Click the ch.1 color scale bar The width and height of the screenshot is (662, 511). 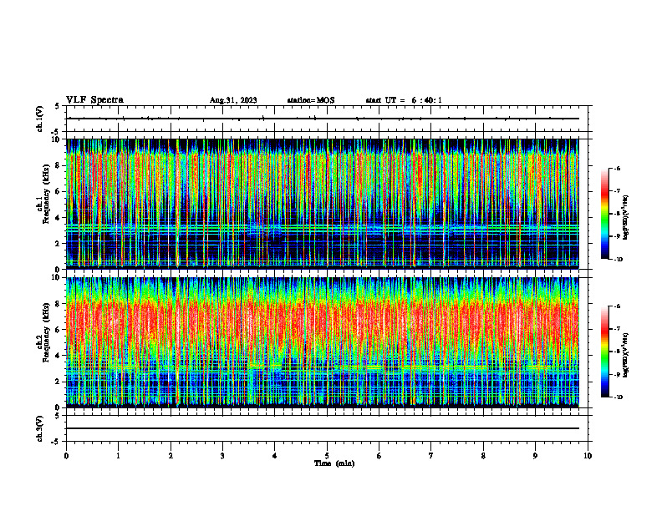click(604, 214)
